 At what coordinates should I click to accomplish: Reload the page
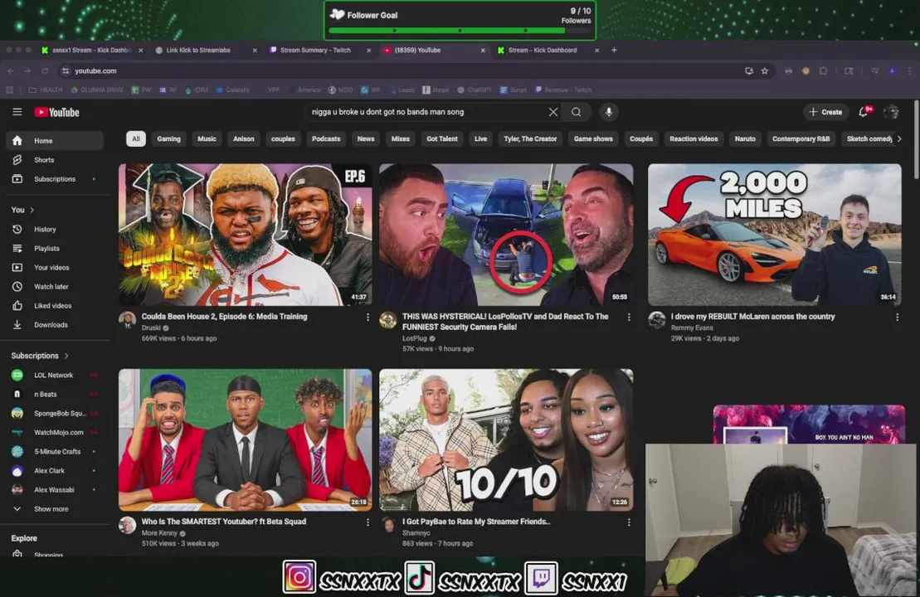tap(45, 71)
